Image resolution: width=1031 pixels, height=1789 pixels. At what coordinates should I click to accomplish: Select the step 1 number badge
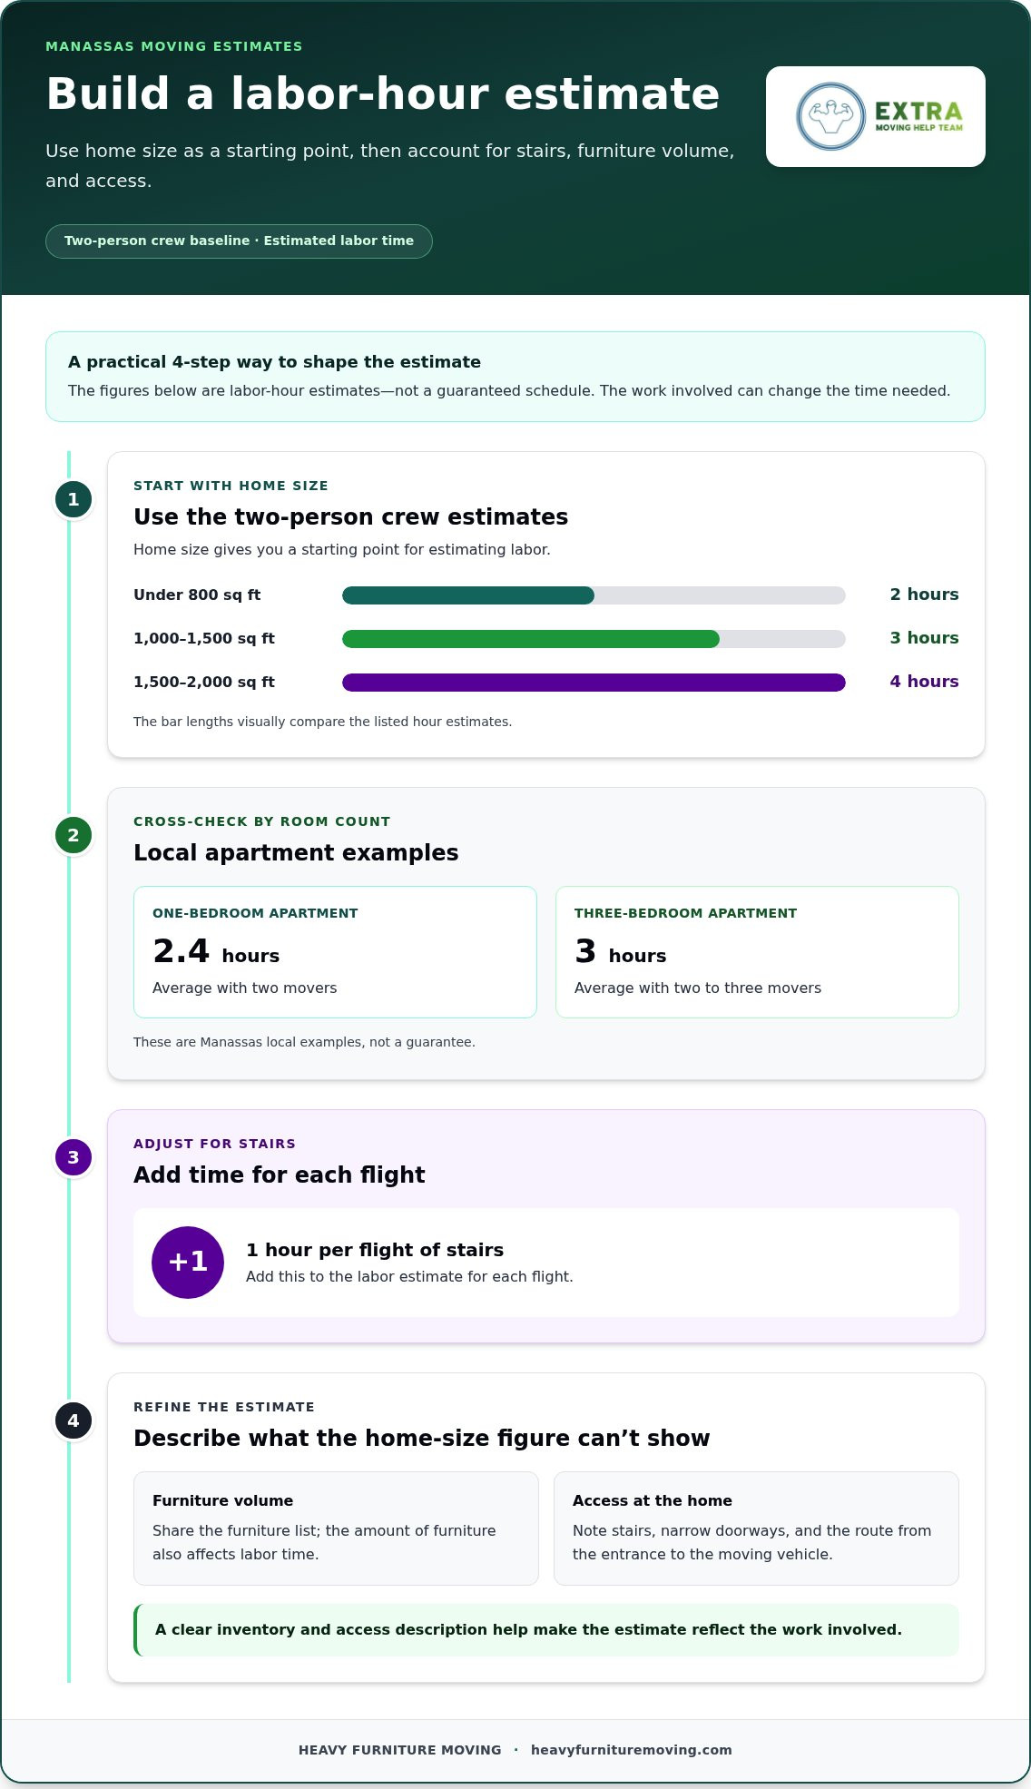[74, 499]
